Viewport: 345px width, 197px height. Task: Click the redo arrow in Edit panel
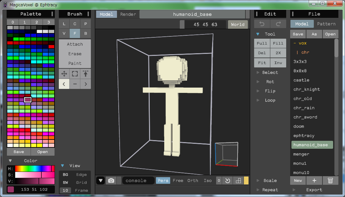278,24
